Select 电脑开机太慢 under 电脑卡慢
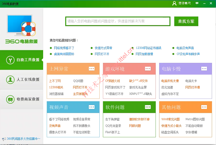 (170, 81)
